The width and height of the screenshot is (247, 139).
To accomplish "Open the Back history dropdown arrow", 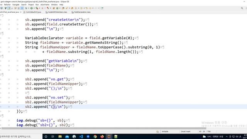I will 93,8.
